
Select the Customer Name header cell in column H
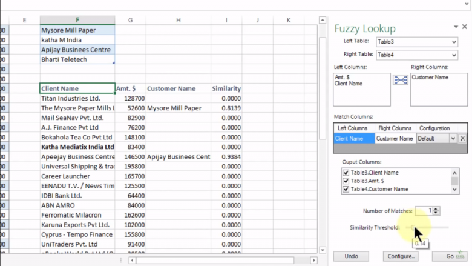pyautogui.click(x=179, y=88)
